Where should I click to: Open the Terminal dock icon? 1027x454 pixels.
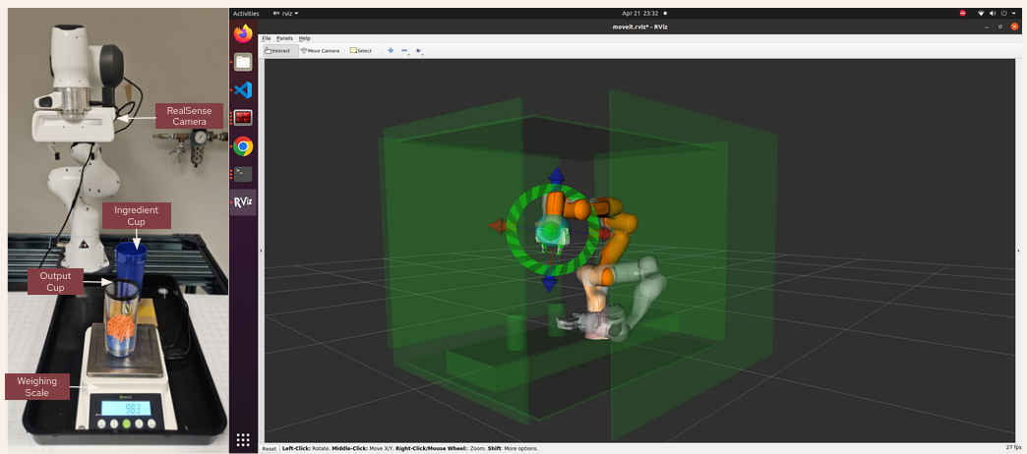pos(243,174)
